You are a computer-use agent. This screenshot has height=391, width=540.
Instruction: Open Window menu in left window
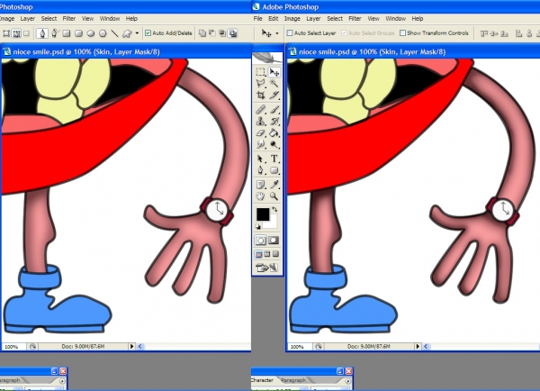coord(110,18)
